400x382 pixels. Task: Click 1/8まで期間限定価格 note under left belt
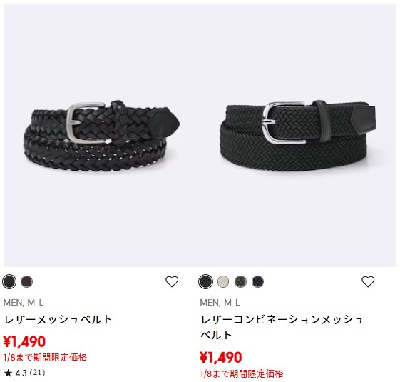tap(45, 357)
